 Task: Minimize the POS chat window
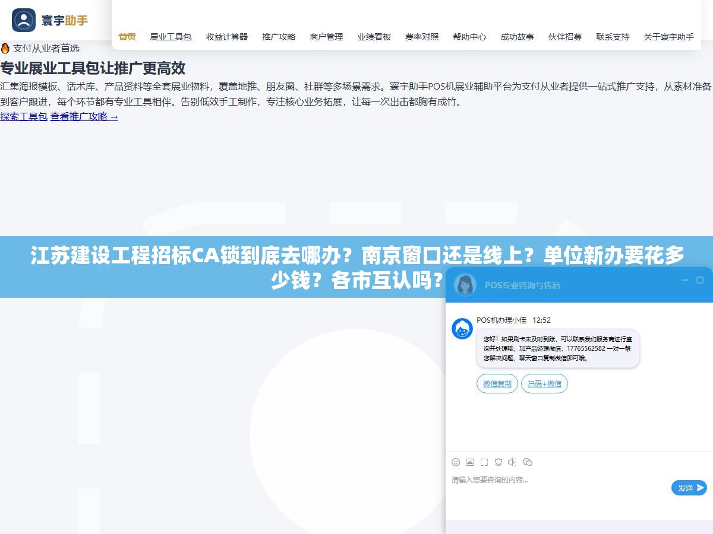[x=684, y=280]
